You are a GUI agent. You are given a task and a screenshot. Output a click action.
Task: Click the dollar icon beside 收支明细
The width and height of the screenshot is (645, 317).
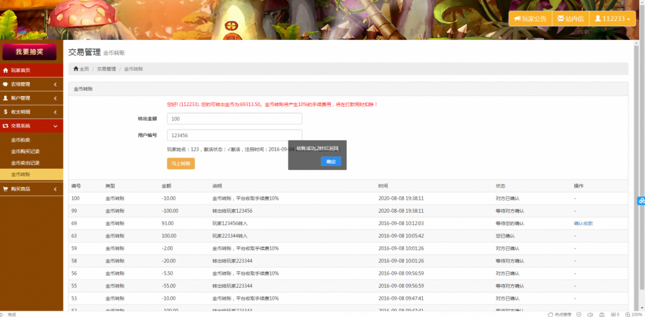click(6, 112)
